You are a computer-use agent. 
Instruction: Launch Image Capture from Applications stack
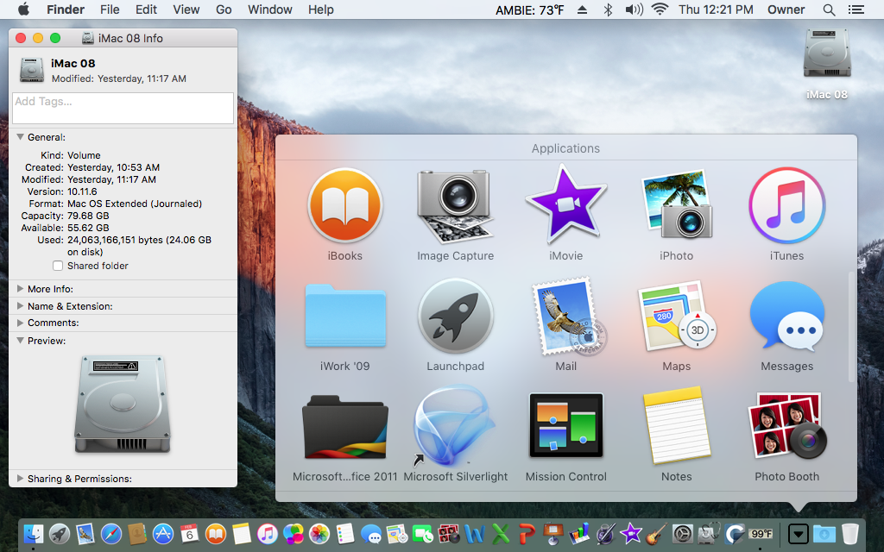click(455, 205)
